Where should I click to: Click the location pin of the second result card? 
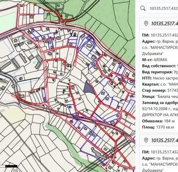(x=146, y=140)
